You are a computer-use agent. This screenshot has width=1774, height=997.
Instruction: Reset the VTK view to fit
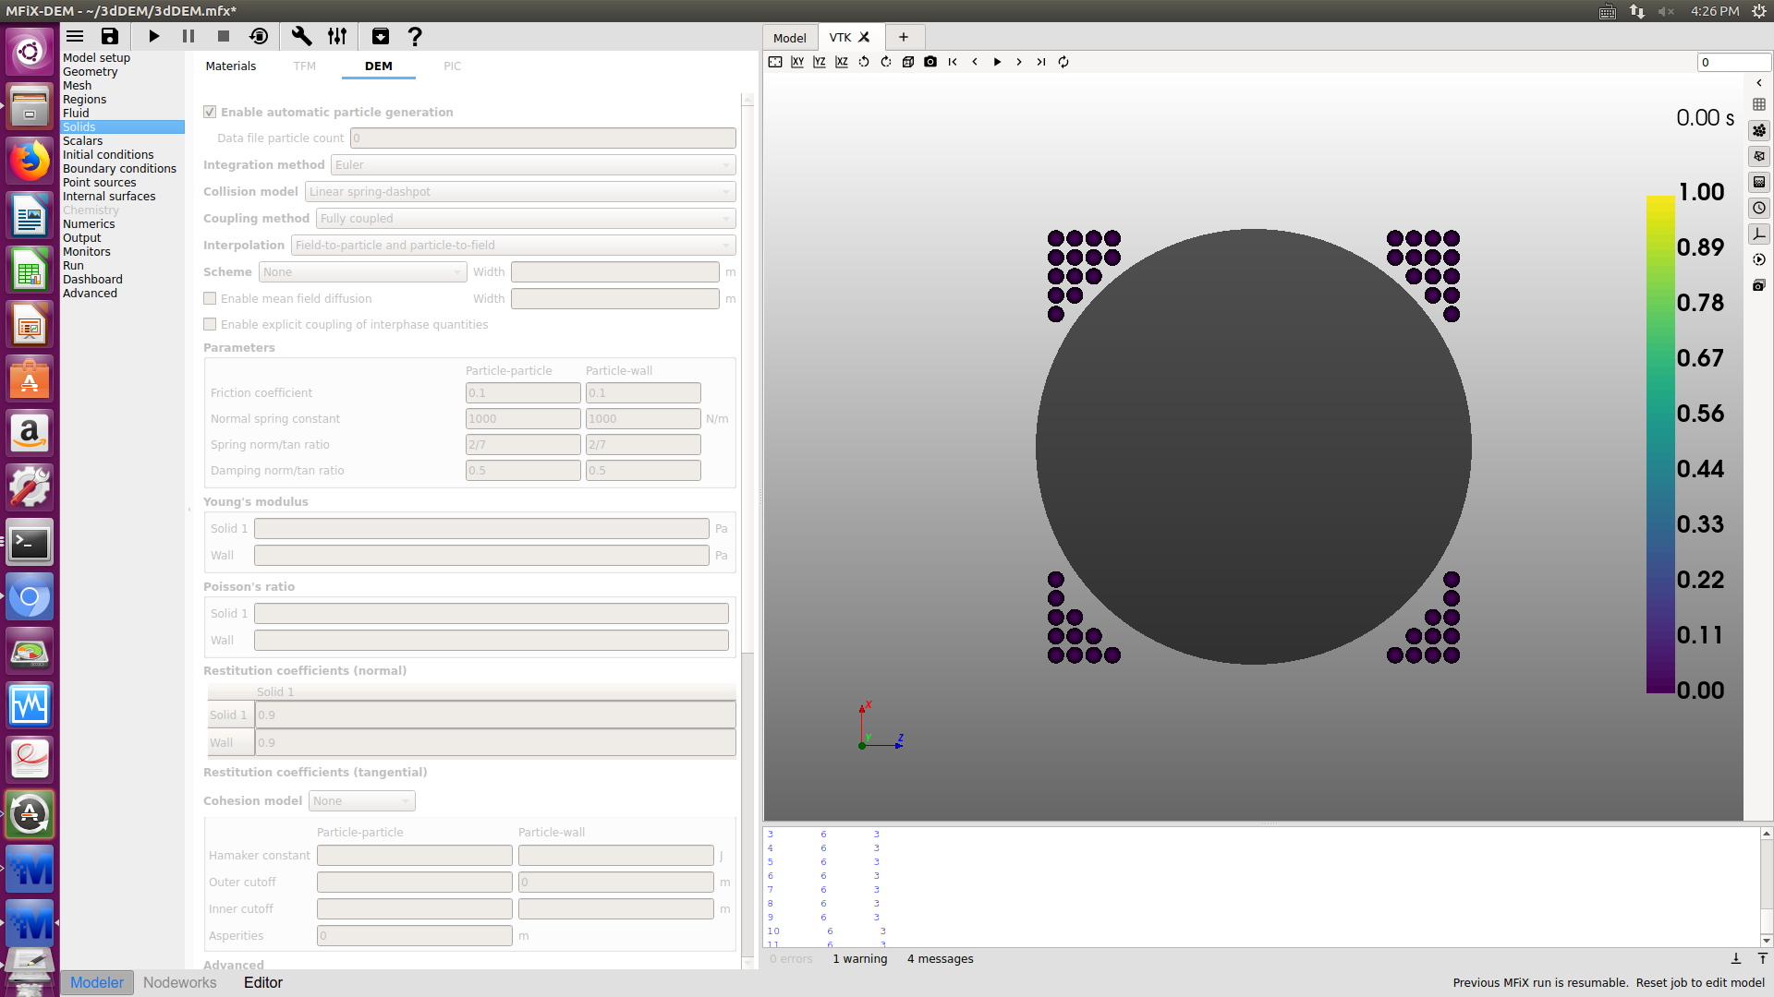(775, 62)
